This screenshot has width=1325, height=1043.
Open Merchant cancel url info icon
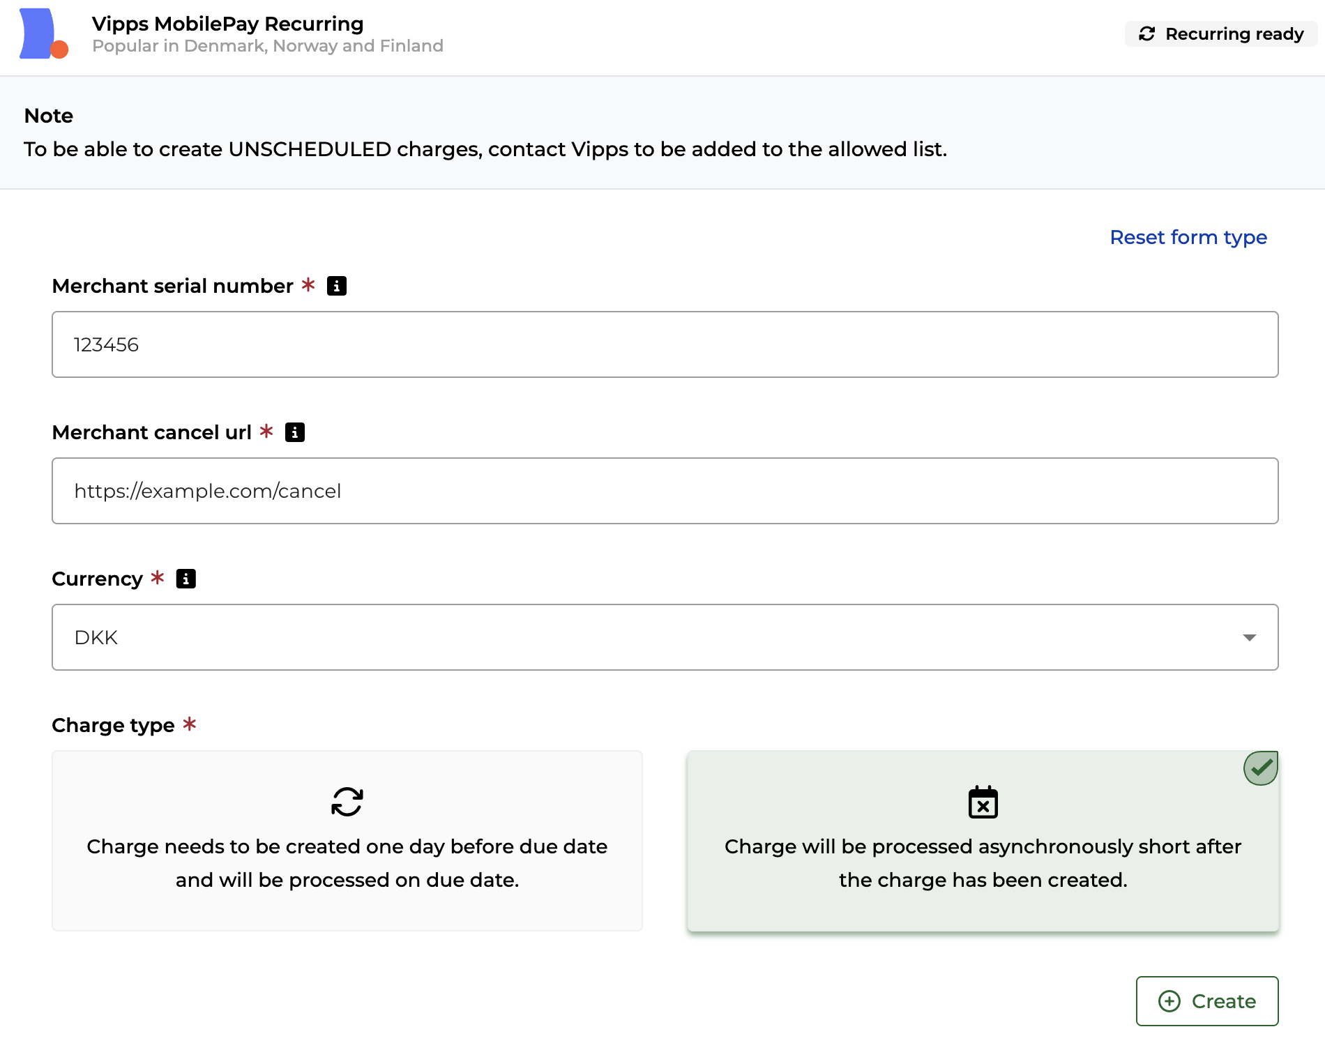click(295, 432)
